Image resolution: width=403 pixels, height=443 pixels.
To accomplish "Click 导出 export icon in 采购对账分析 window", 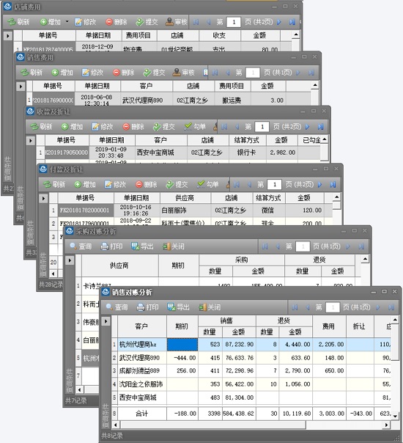I will tap(135, 246).
